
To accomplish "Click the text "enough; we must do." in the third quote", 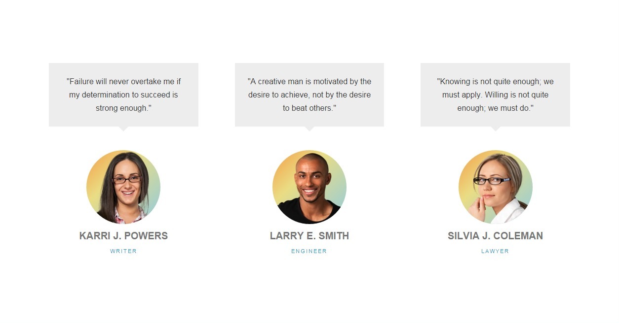I will click(x=495, y=108).
